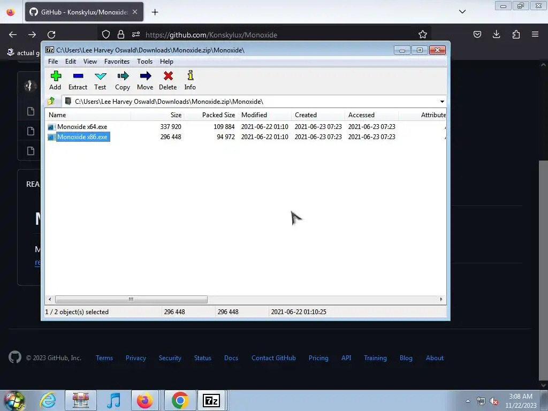The width and height of the screenshot is (548, 411).
Task: Click the tracking protection shield icon
Action: click(x=106, y=34)
